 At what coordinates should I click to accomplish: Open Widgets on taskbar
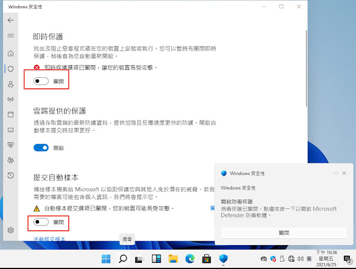[156, 259]
